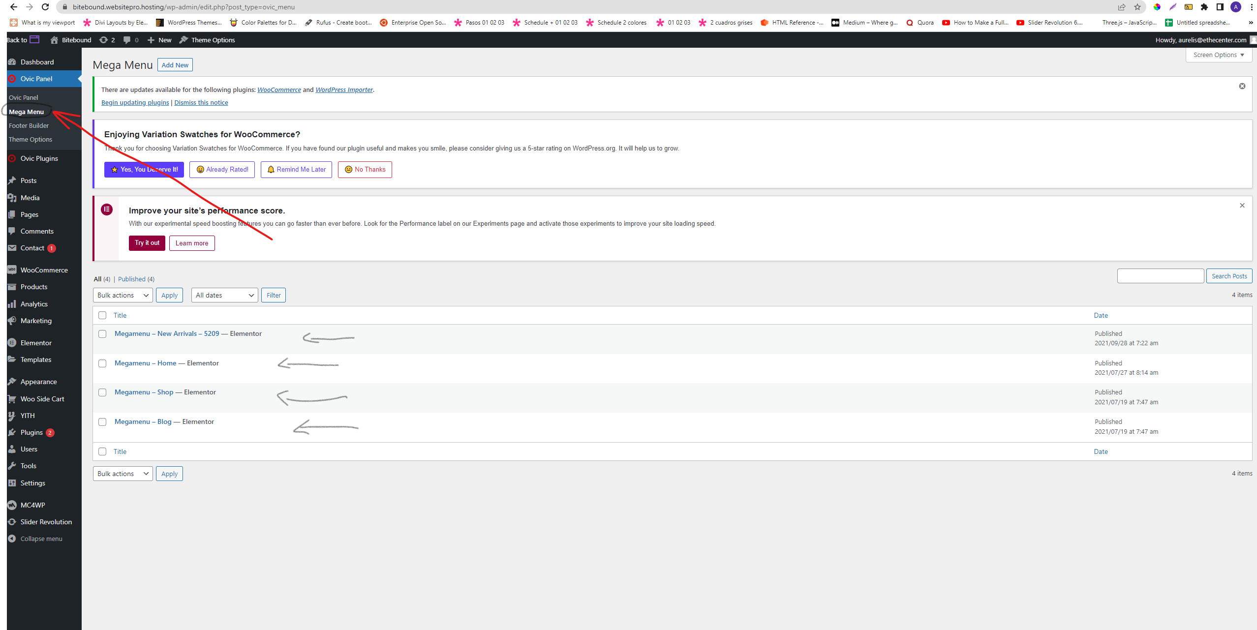Open Templates menu item
Viewport: 1257px width, 630px height.
[x=36, y=360]
